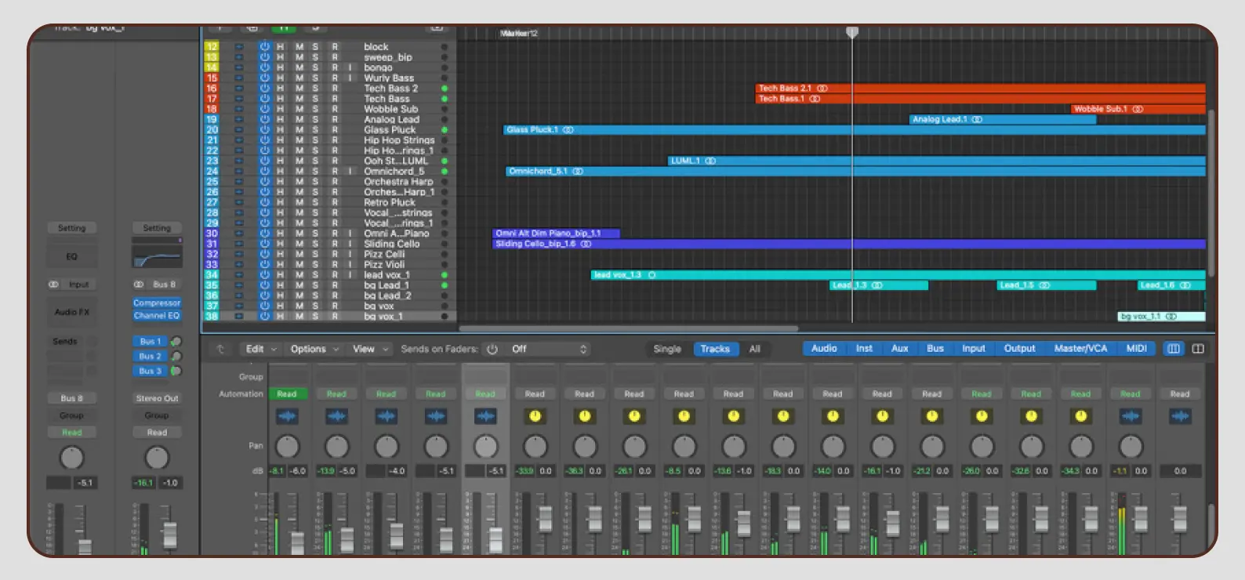Click waveform icon on highlighted fifth mixer strip
Viewport: 1245px width, 580px height.
point(485,416)
